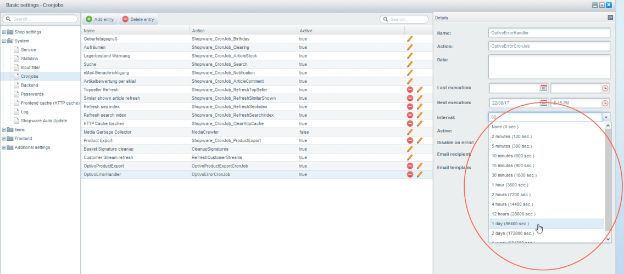Click the red delete icon for HTTP Cache löschen

(x=410, y=123)
